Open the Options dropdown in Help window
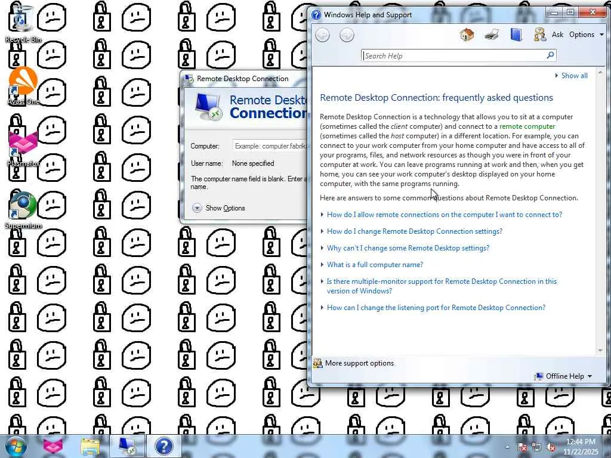The width and height of the screenshot is (611, 458). (x=587, y=35)
